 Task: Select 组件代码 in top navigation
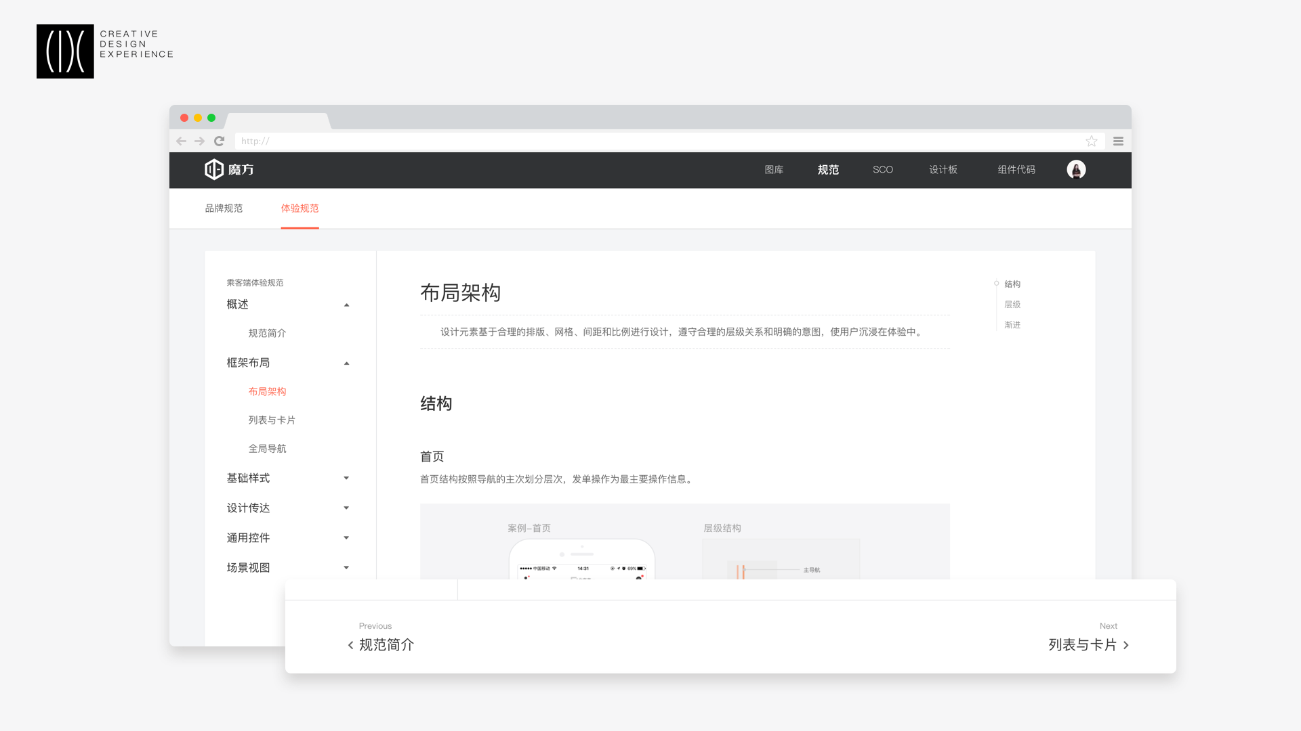coord(1016,170)
